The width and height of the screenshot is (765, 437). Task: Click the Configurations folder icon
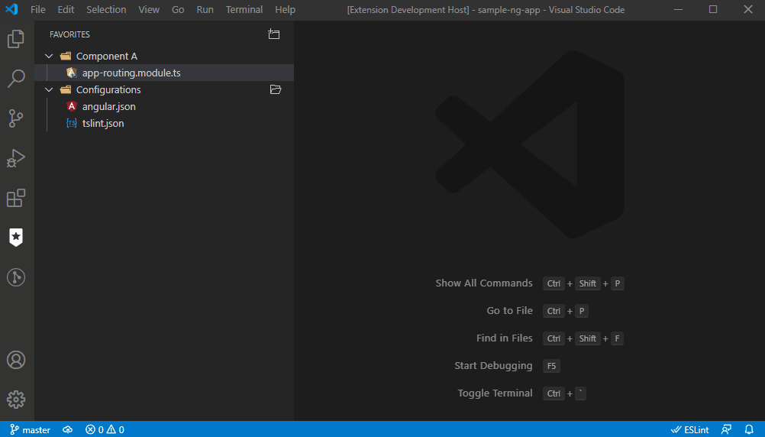click(x=66, y=90)
